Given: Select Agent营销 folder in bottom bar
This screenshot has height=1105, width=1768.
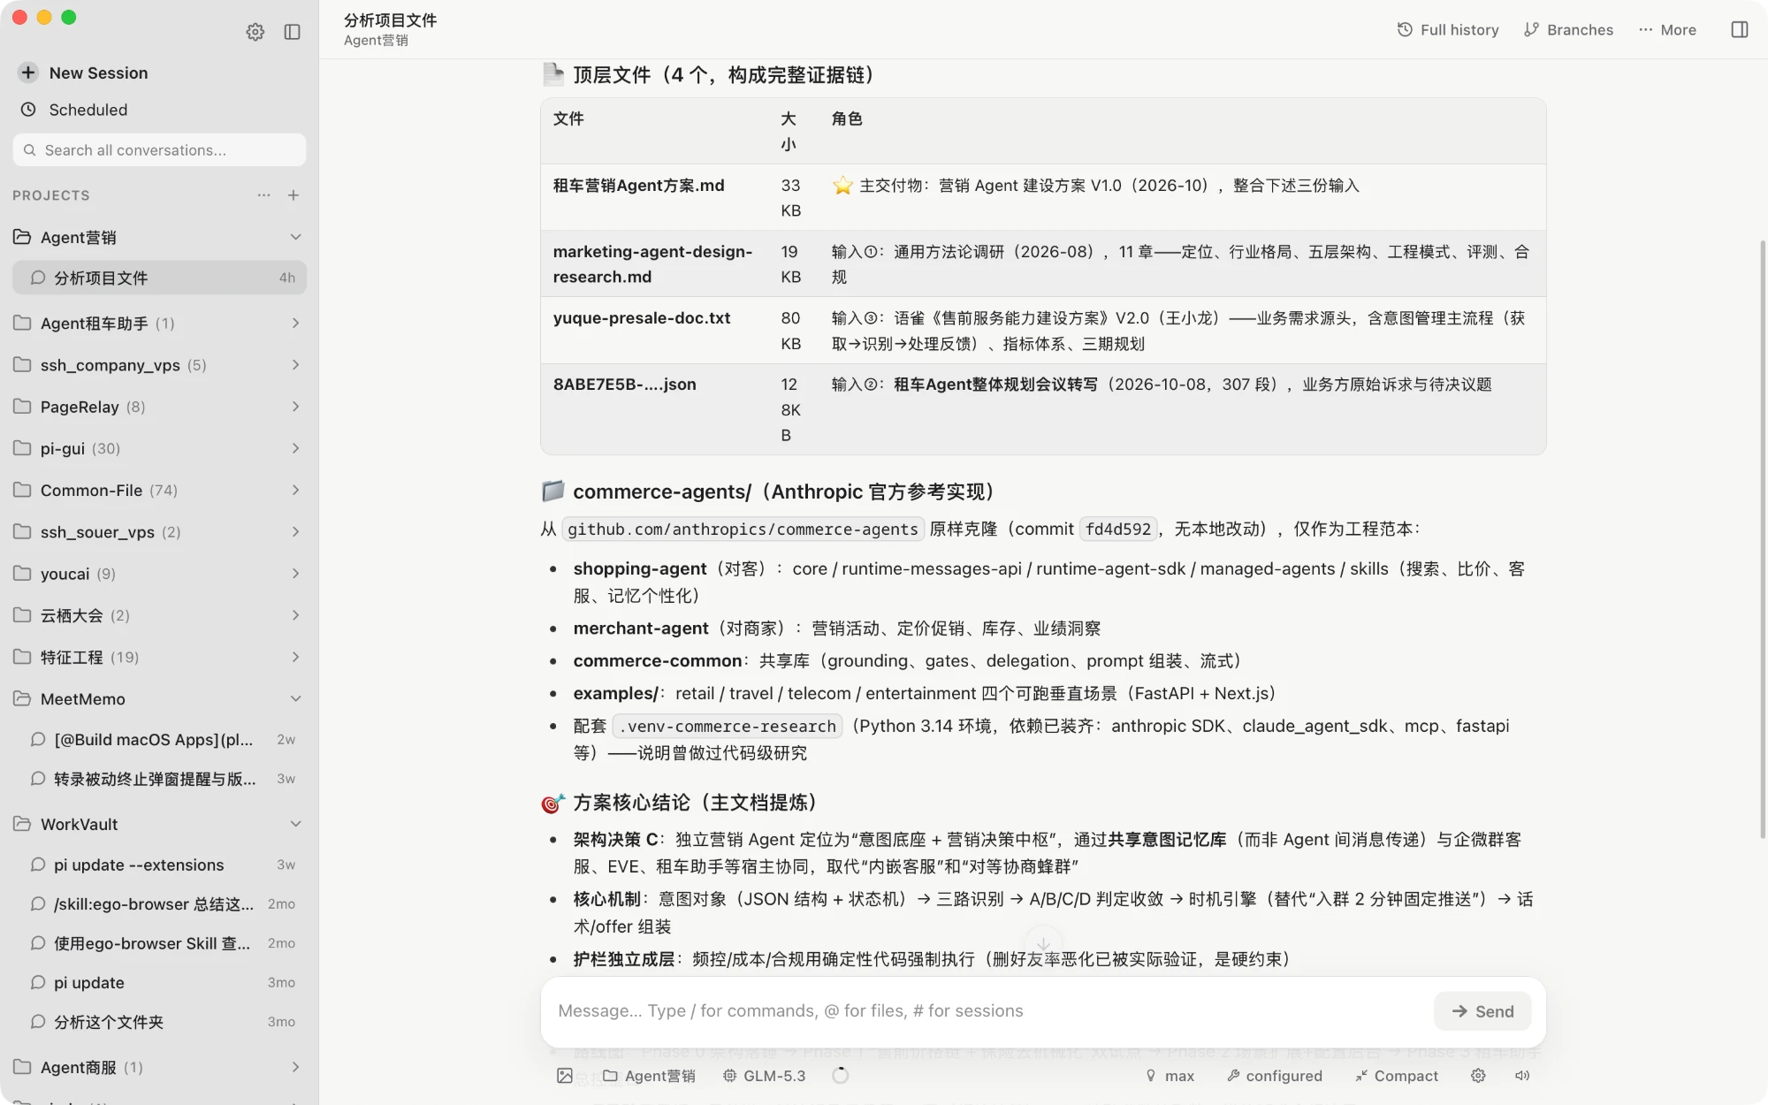Looking at the screenshot, I should (649, 1076).
